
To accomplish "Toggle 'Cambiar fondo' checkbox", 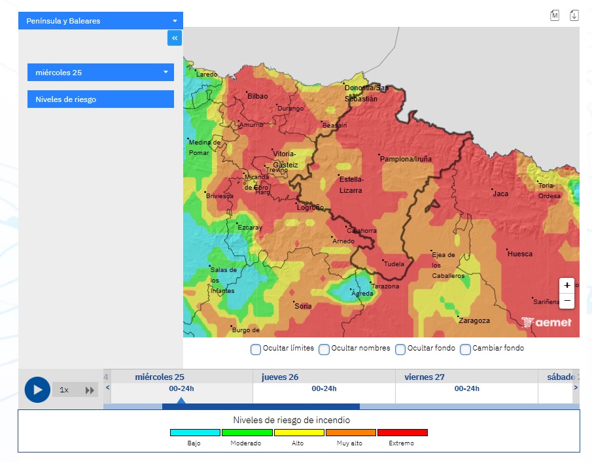I will pyautogui.click(x=465, y=349).
